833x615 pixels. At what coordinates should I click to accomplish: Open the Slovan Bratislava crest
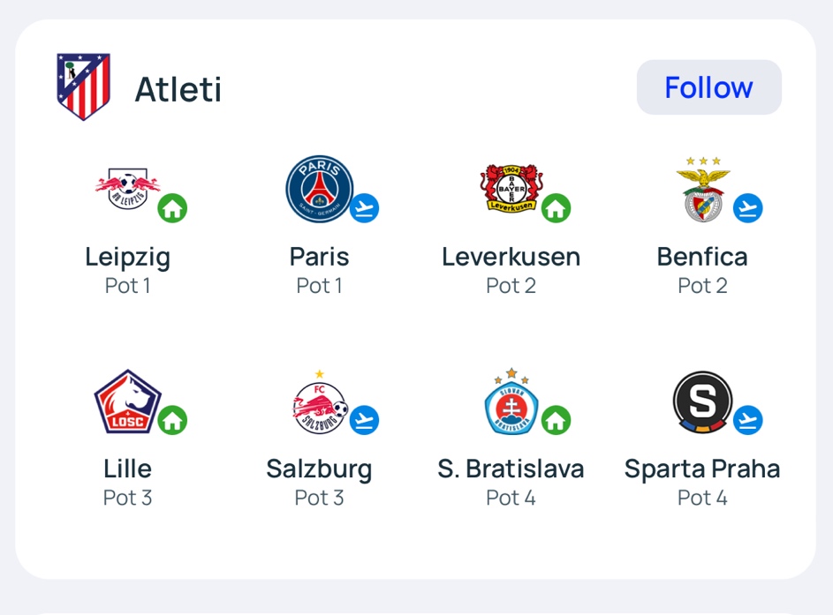pyautogui.click(x=511, y=401)
